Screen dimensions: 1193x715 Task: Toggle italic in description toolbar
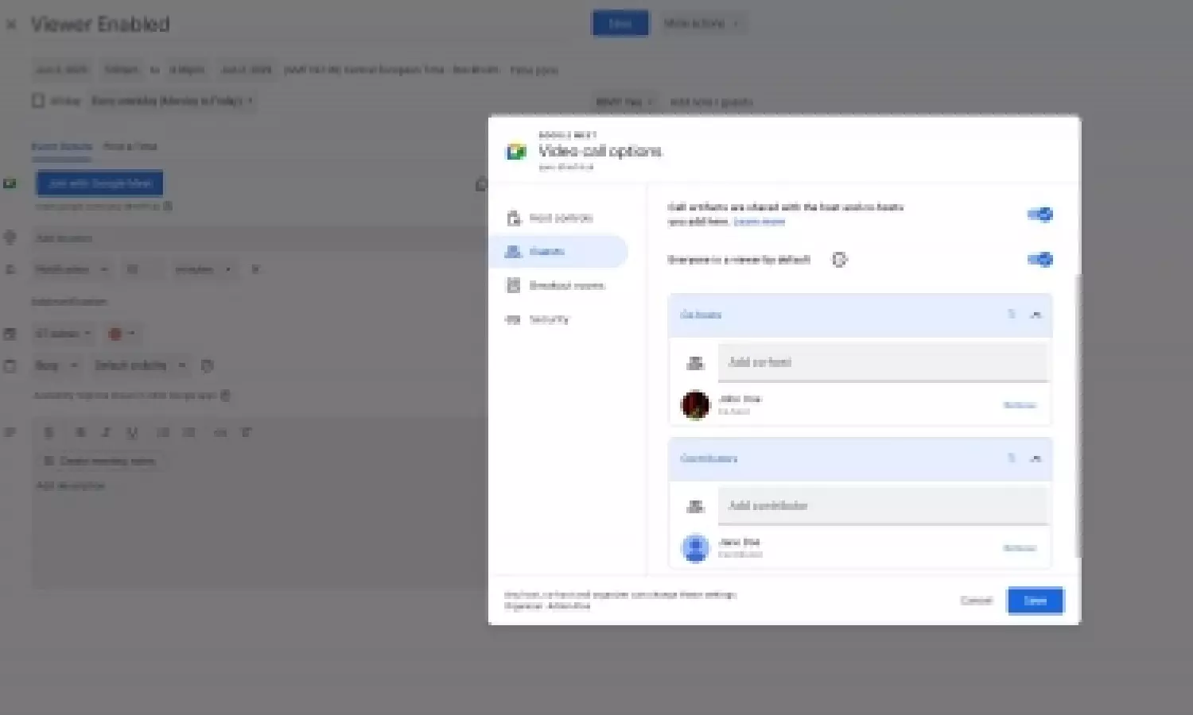pyautogui.click(x=106, y=433)
